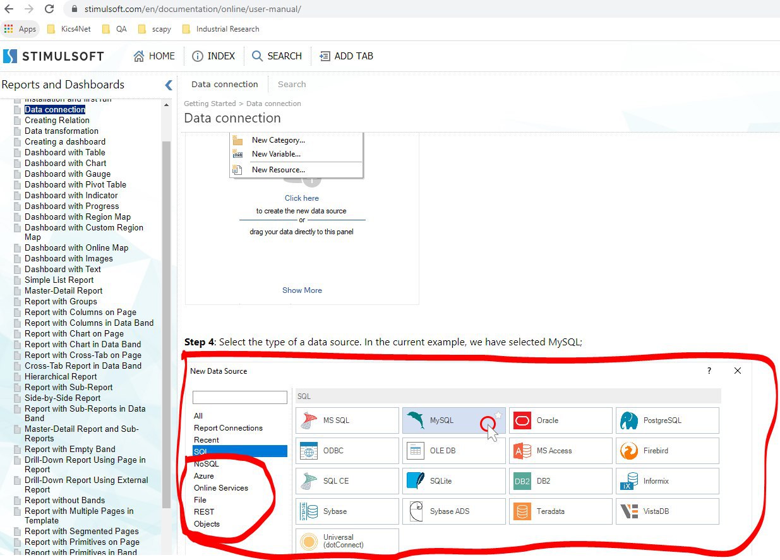Image resolution: width=780 pixels, height=560 pixels.
Task: Click the help question mark in New Data Source
Action: [709, 371]
